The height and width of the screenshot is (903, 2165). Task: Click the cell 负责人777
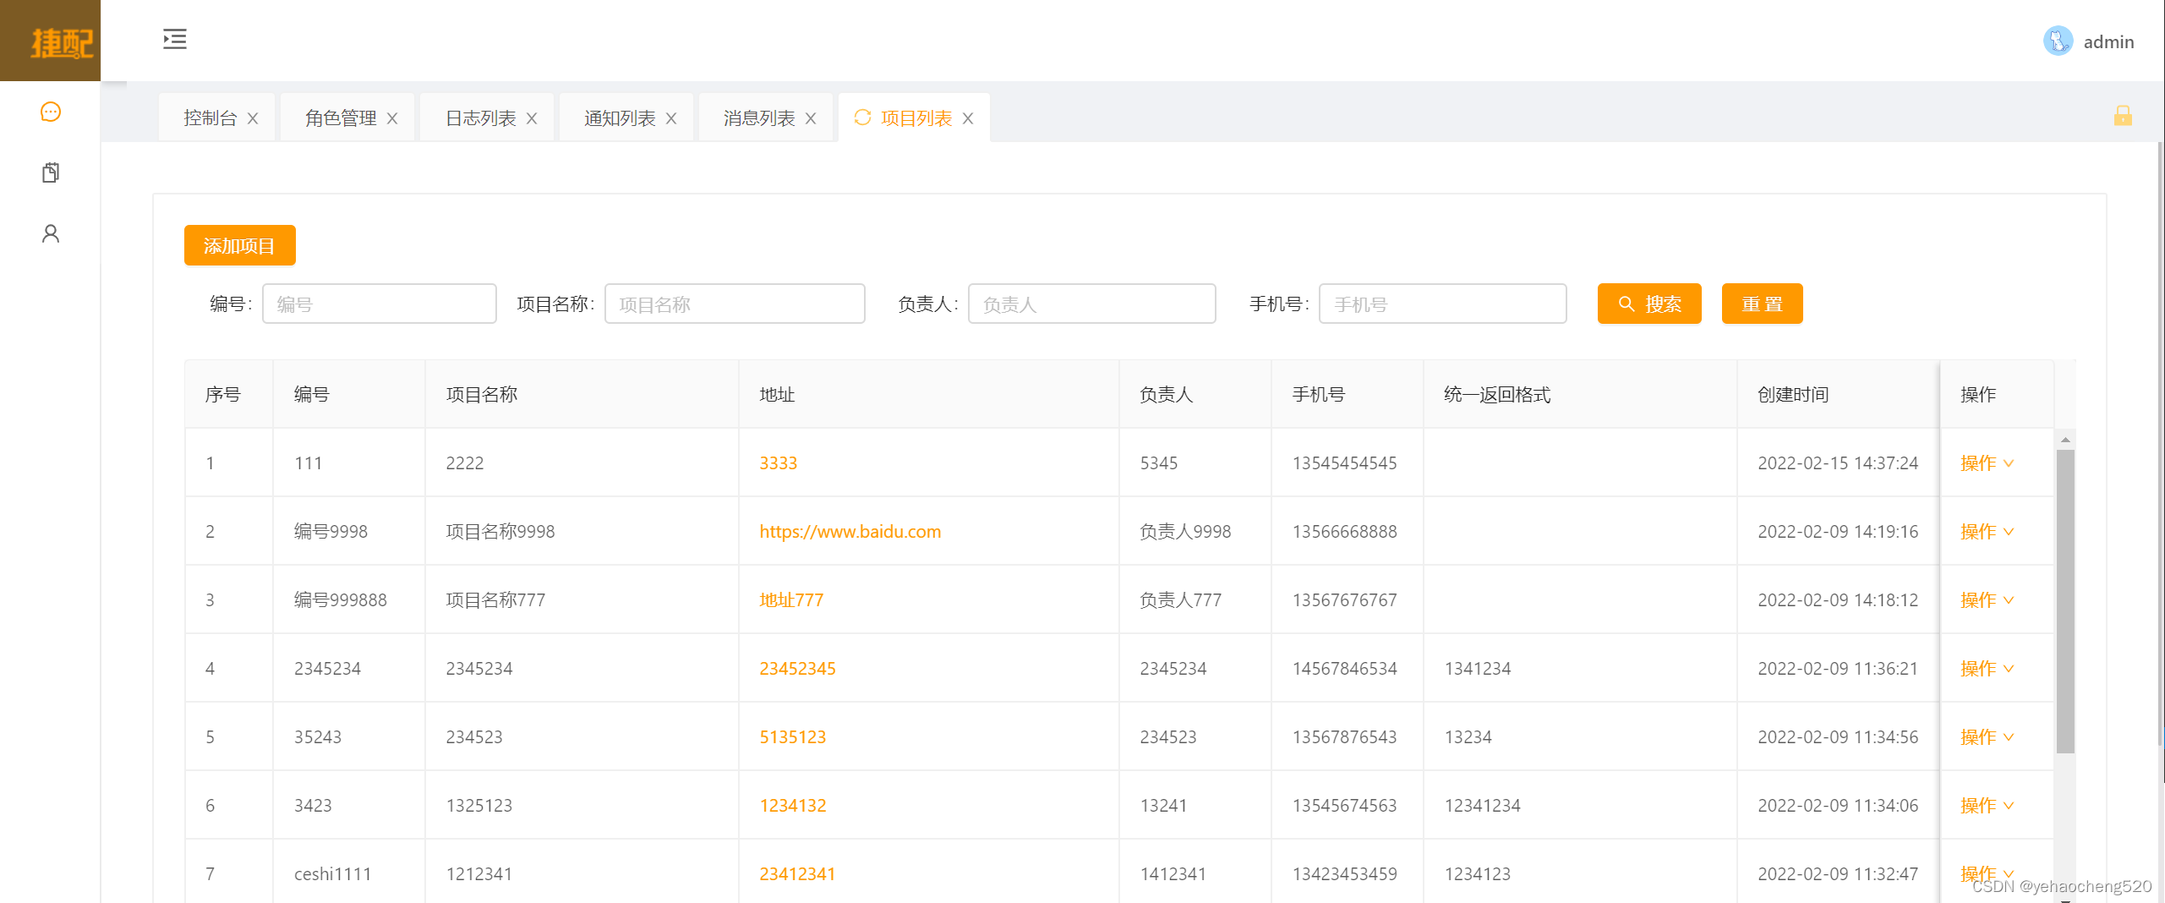[x=1181, y=599]
